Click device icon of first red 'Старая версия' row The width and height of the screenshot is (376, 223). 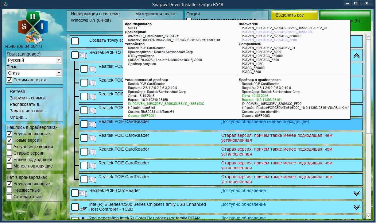[92, 138]
